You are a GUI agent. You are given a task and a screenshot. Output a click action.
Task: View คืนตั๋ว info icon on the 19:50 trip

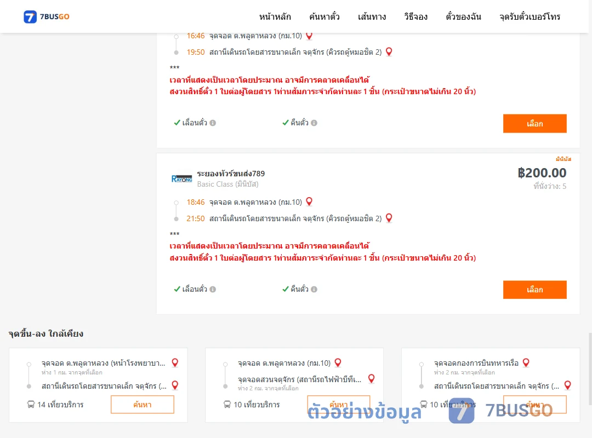[x=314, y=123]
